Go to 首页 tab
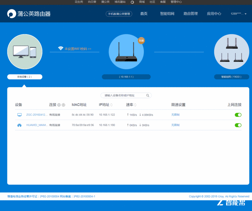 point(144,14)
